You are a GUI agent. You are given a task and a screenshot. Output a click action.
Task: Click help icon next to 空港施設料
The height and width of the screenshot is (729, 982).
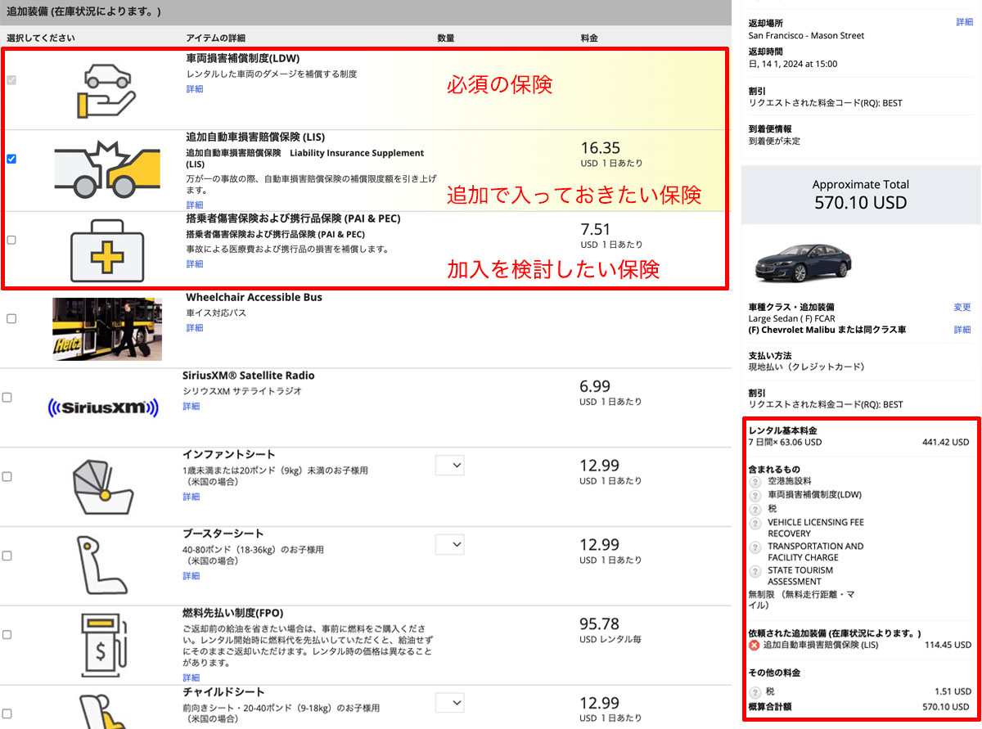point(755,482)
